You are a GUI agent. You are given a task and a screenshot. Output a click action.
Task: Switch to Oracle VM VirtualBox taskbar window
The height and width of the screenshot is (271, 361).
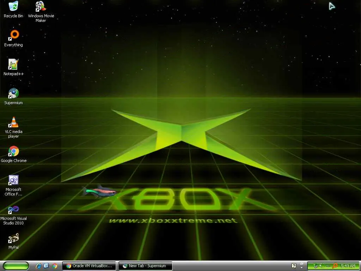(89, 266)
